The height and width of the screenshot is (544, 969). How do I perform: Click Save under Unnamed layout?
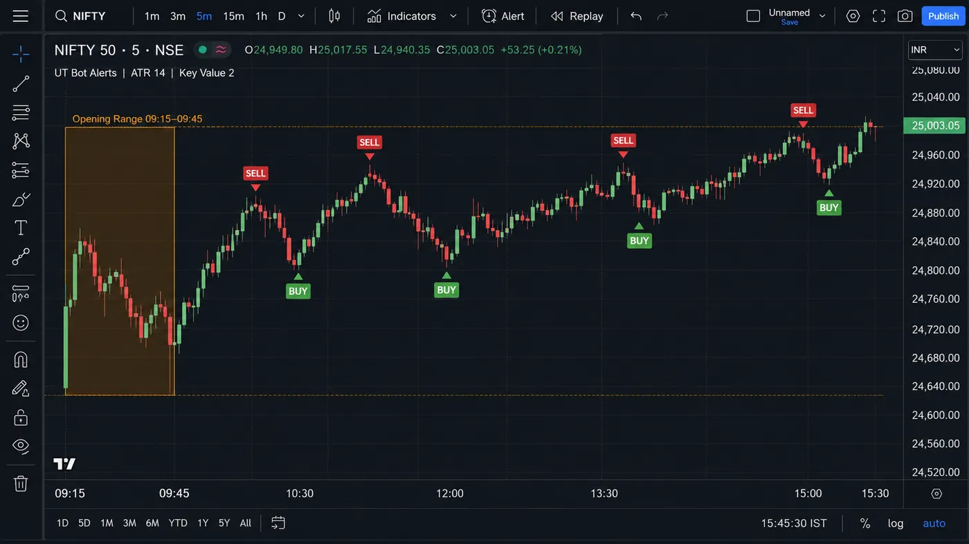click(x=790, y=22)
